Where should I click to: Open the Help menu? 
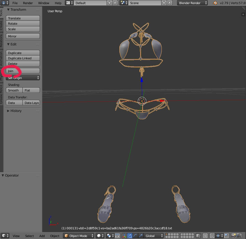58,3
